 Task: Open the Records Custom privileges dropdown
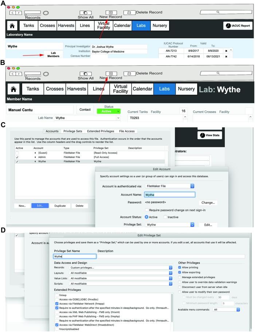point(121,268)
